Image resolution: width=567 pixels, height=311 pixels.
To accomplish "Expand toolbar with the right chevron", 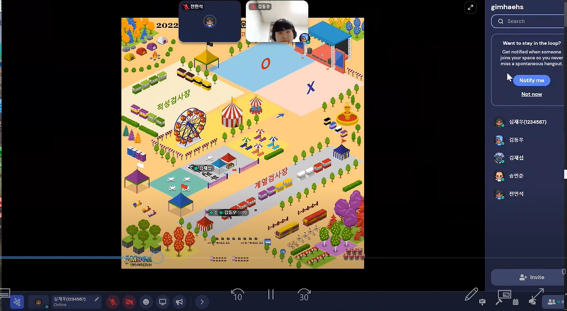I will pos(202,302).
